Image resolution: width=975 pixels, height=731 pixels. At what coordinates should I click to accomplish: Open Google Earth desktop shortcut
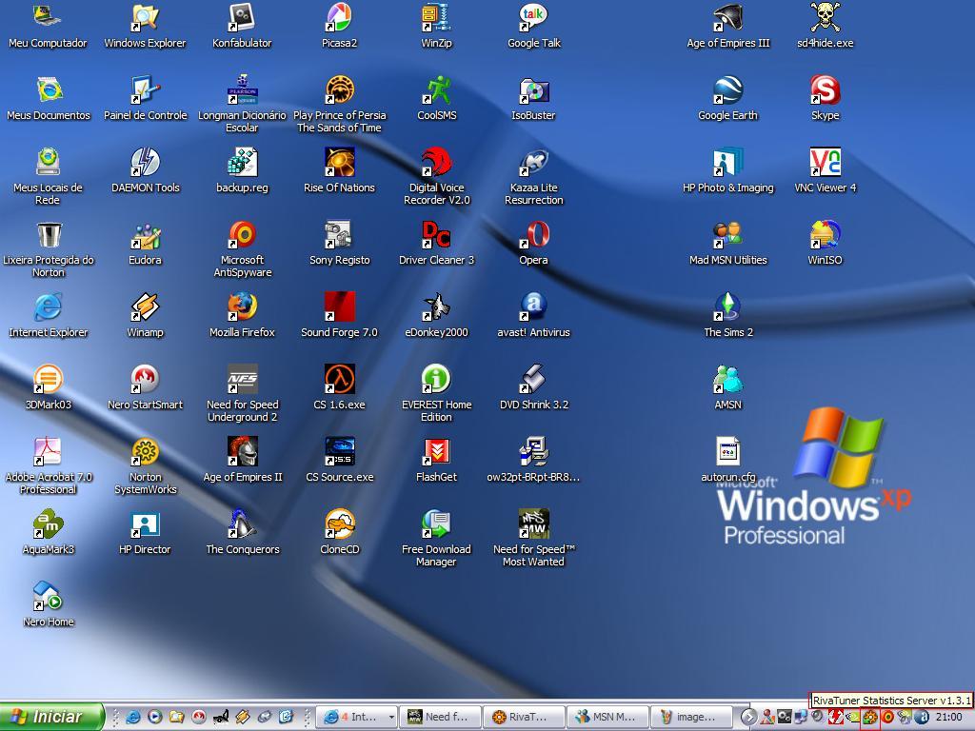tap(728, 89)
